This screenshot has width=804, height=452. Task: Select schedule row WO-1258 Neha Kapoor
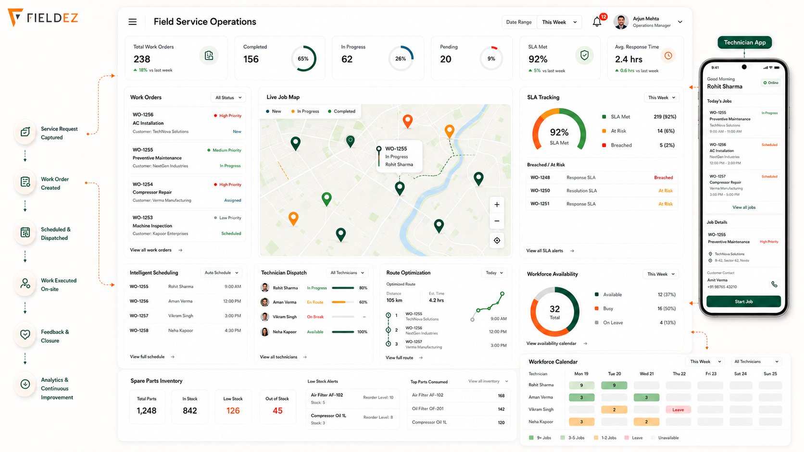(x=185, y=330)
